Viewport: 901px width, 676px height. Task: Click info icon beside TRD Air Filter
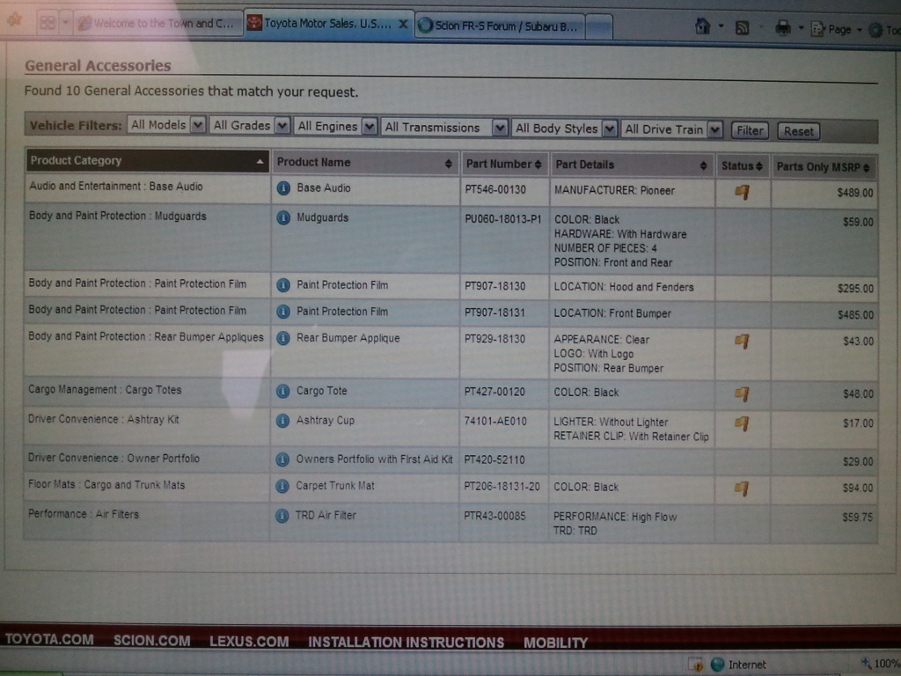click(282, 516)
